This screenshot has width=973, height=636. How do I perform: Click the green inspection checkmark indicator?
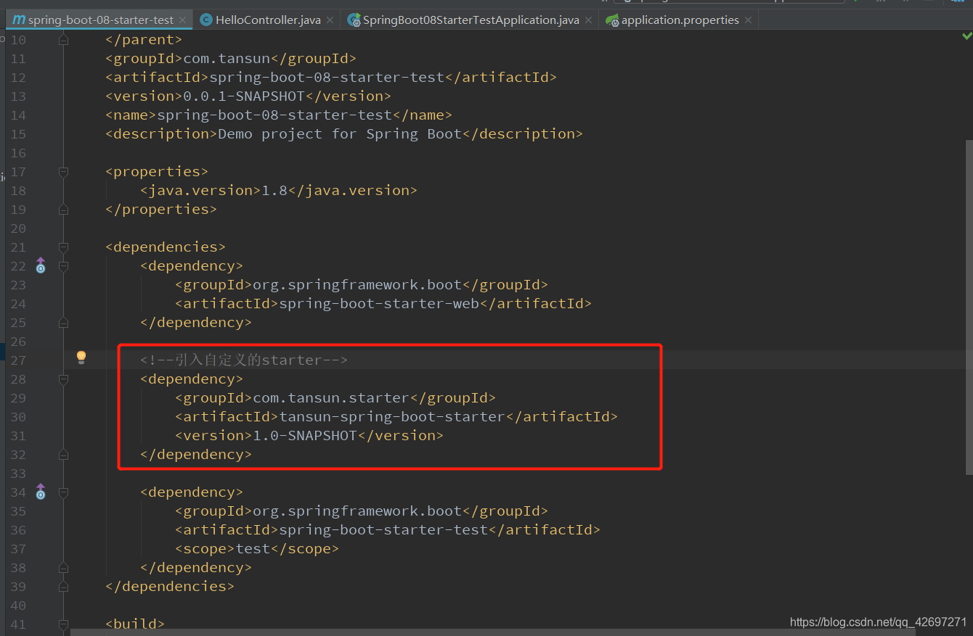tap(966, 36)
